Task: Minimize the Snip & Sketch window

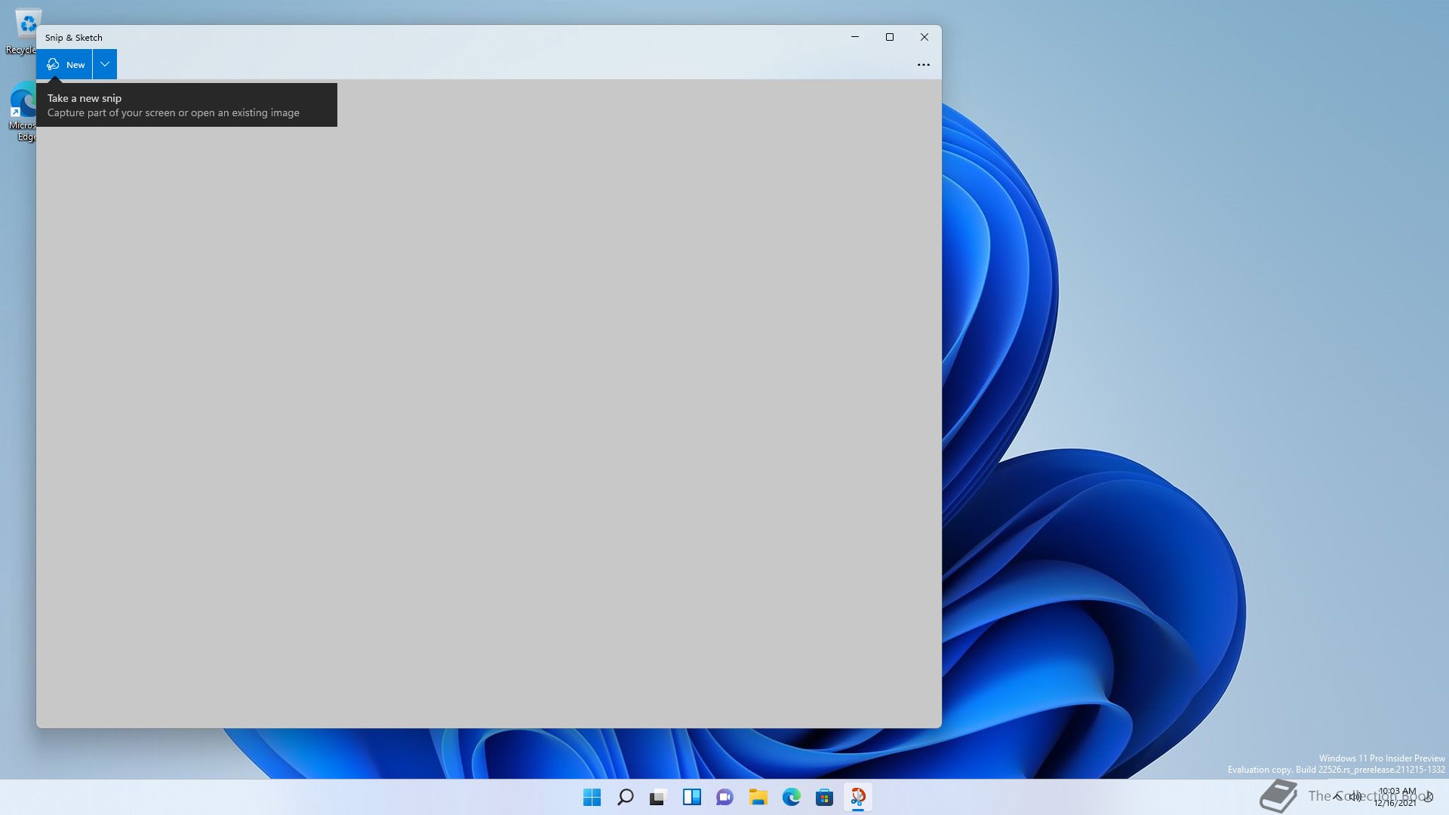Action: [x=855, y=37]
